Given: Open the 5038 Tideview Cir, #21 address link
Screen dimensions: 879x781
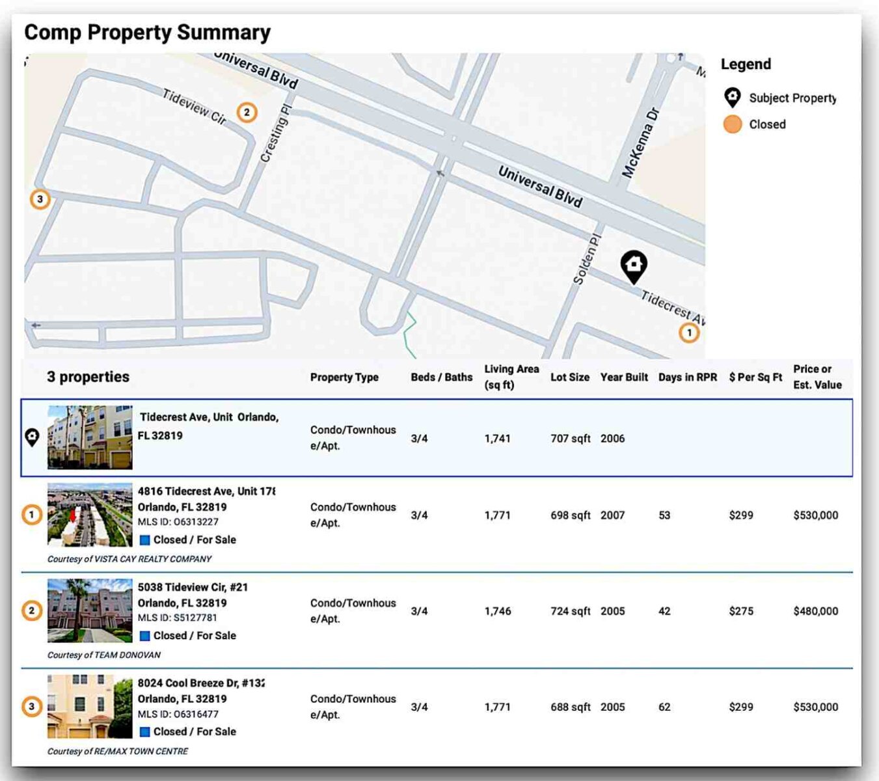Looking at the screenshot, I should pyautogui.click(x=193, y=587).
